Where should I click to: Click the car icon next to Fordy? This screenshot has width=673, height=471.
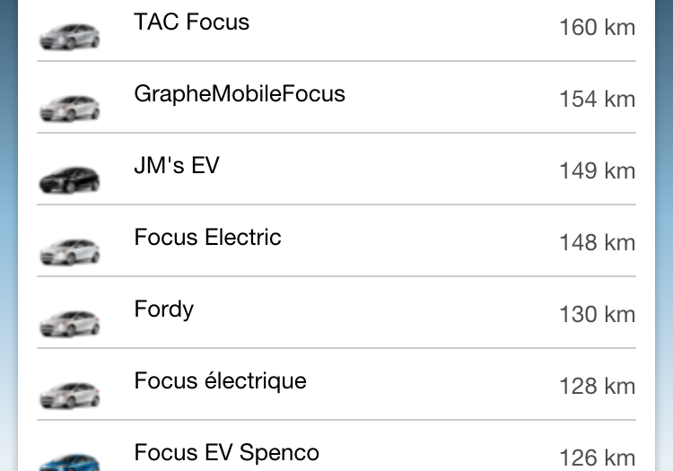pos(70,322)
